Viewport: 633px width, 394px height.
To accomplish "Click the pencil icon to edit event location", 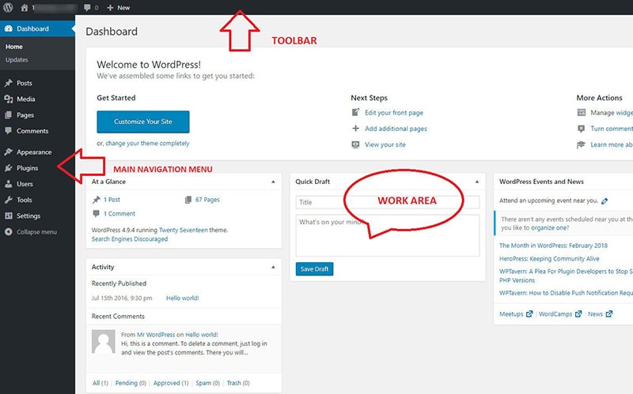I will tap(605, 201).
